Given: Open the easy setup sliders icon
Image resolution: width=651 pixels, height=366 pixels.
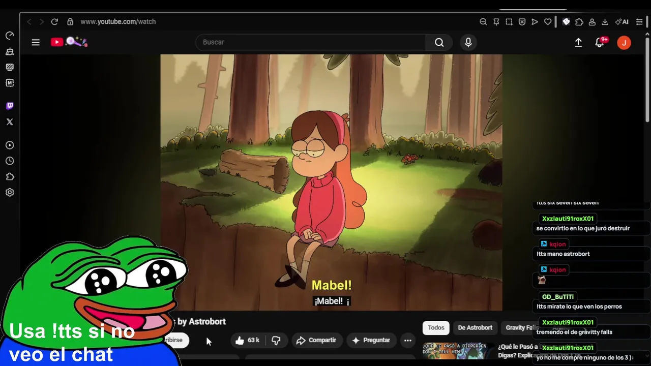Looking at the screenshot, I should 639,22.
